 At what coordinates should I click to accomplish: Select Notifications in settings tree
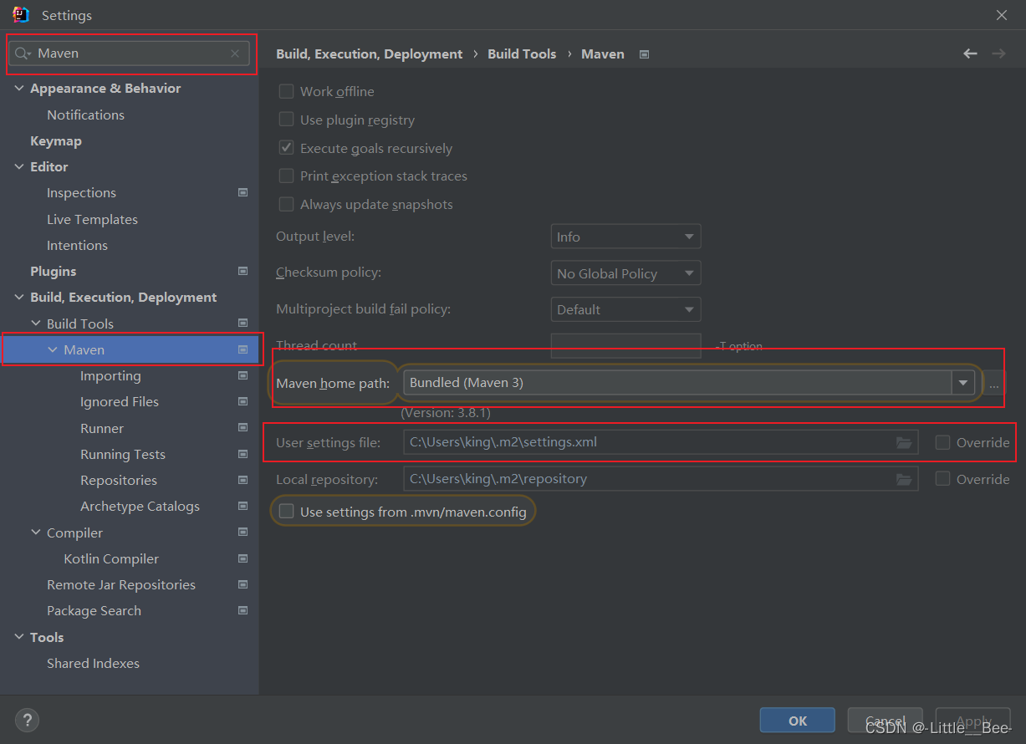pyautogui.click(x=85, y=115)
